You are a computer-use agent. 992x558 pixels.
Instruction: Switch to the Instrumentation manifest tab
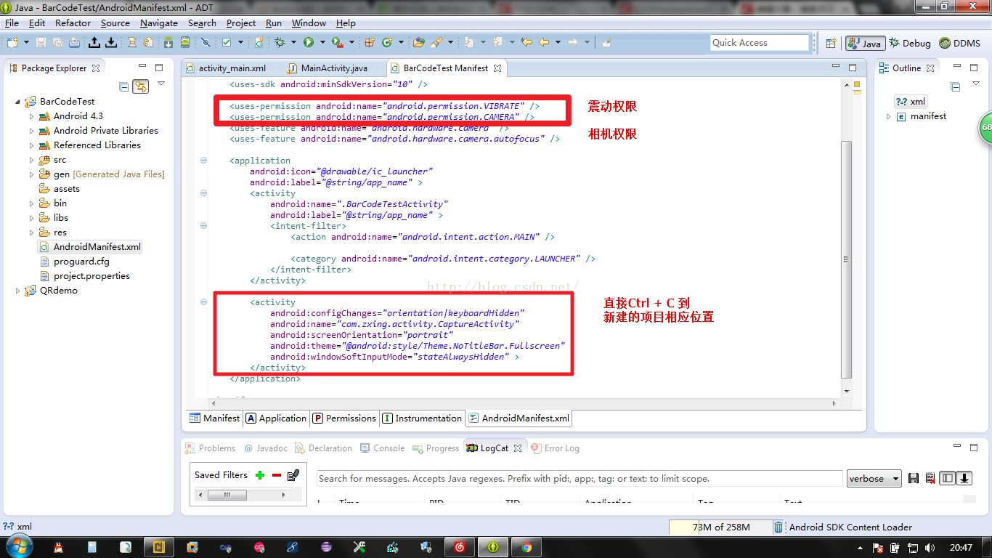click(x=423, y=418)
